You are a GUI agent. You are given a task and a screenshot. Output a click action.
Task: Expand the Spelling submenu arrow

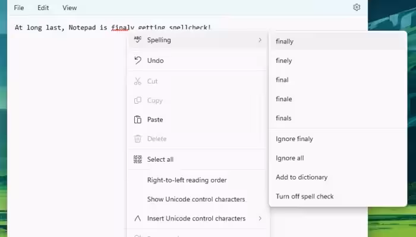(260, 40)
